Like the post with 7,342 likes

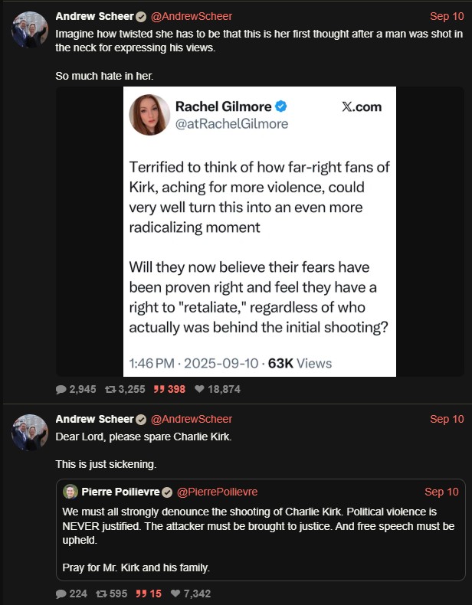[178, 594]
